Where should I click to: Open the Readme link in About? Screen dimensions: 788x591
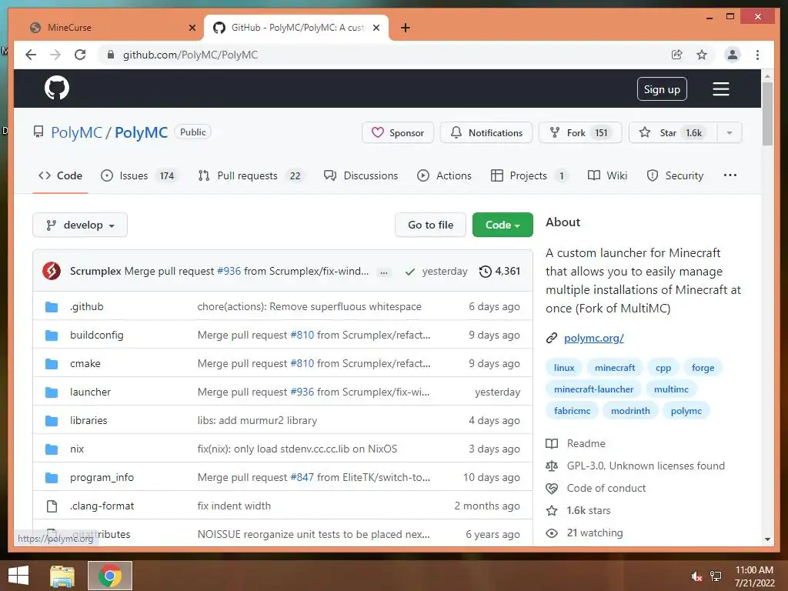click(586, 444)
